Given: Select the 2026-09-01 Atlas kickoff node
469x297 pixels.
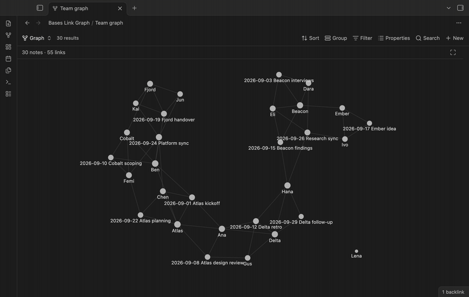Looking at the screenshot, I should (x=192, y=197).
